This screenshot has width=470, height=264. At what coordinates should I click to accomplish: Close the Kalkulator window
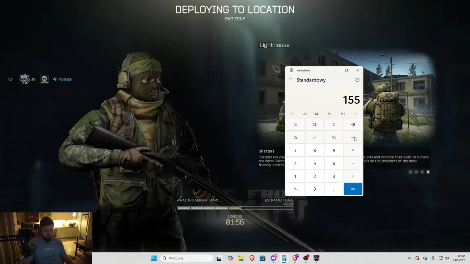pos(358,70)
